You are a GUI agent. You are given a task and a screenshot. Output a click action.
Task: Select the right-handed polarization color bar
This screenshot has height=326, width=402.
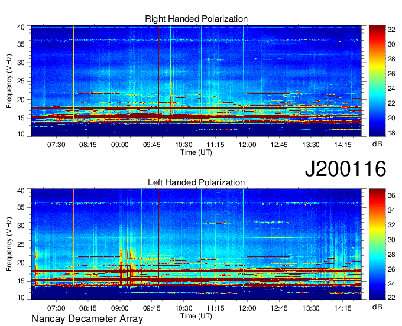377,81
